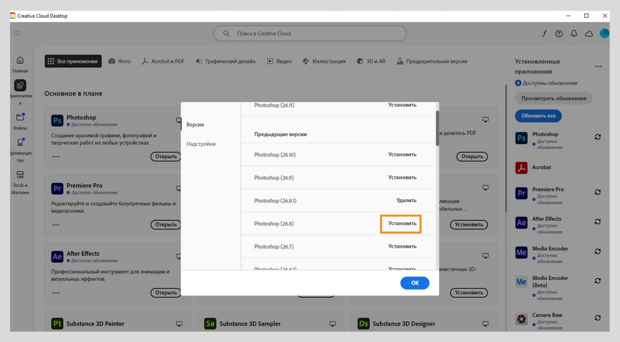The width and height of the screenshot is (620, 342).
Task: Open the three-dot menu on After Effects card
Action: (56, 293)
